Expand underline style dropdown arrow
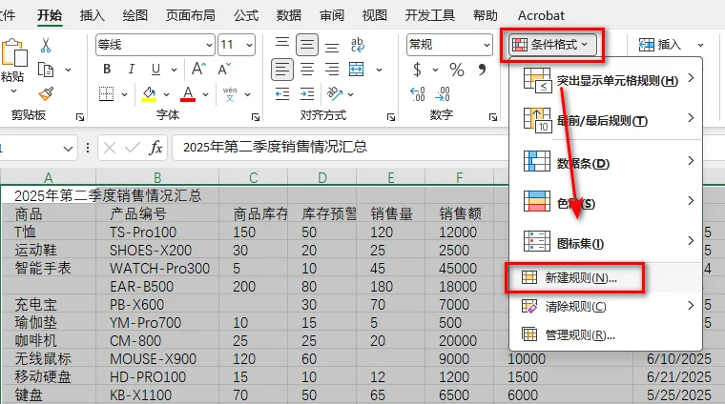Viewport: 725px width, 404px height. [x=174, y=70]
